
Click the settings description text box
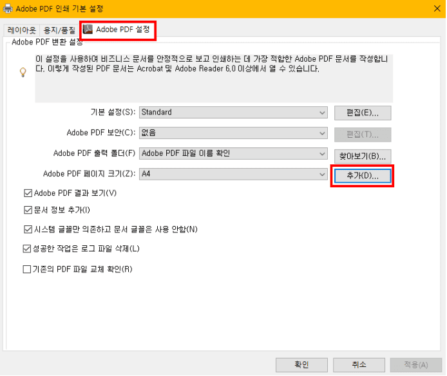[x=214, y=79]
